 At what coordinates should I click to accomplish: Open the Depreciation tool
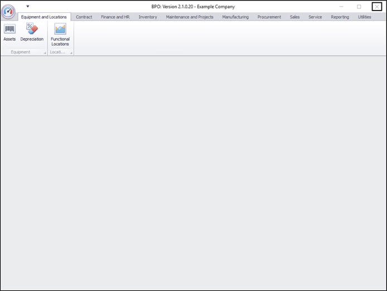[x=32, y=32]
